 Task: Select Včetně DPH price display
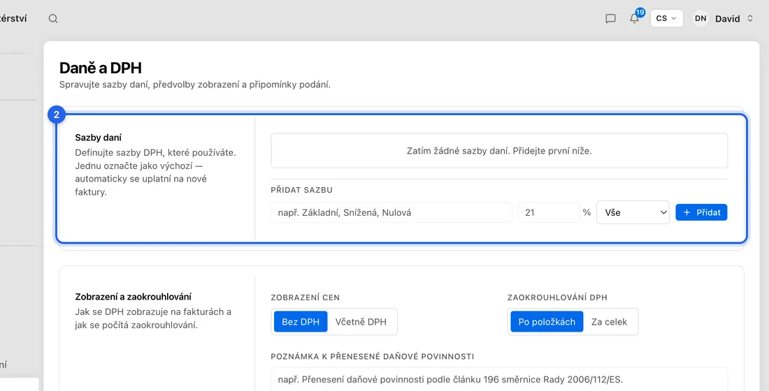[361, 322]
